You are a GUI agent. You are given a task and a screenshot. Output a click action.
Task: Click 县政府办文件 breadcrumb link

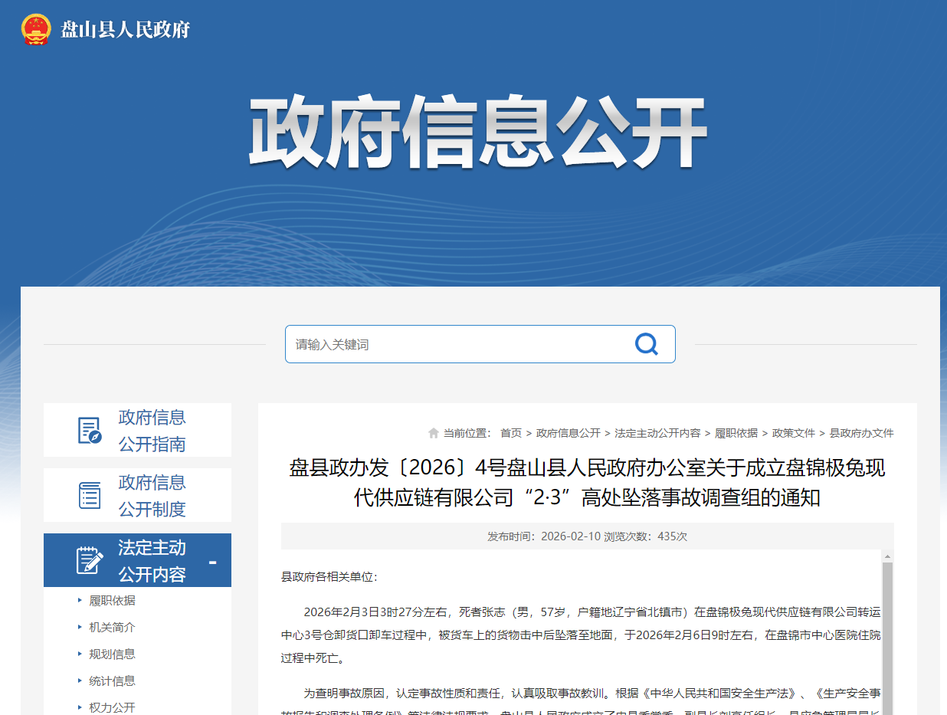[x=862, y=433]
